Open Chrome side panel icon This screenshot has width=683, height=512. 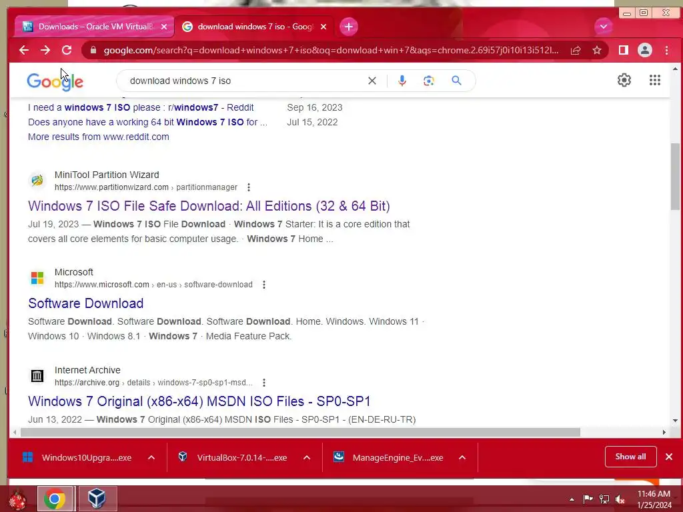tap(624, 50)
